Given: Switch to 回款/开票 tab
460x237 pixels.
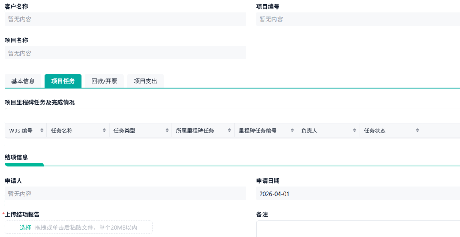Looking at the screenshot, I should (104, 81).
